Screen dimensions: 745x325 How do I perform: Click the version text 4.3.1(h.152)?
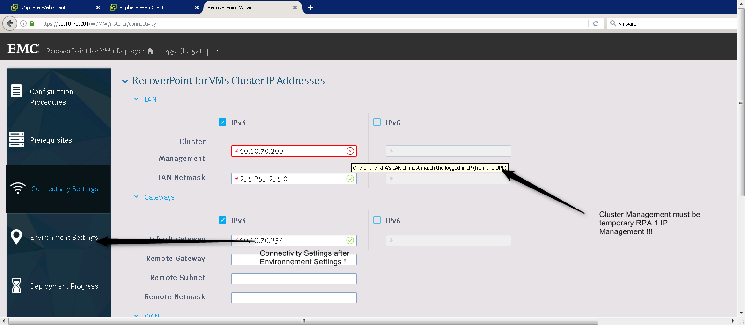183,51
